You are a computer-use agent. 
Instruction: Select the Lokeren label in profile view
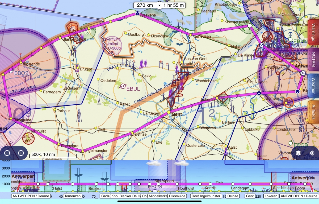click(271, 196)
